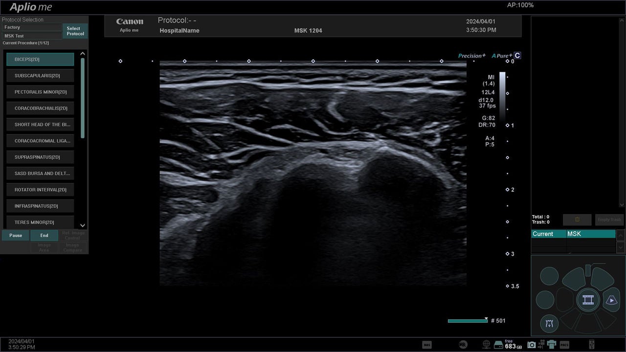This screenshot has width=626, height=352.
Task: Select the INFRASPINATUS[2D] procedure
Action: pos(40,206)
